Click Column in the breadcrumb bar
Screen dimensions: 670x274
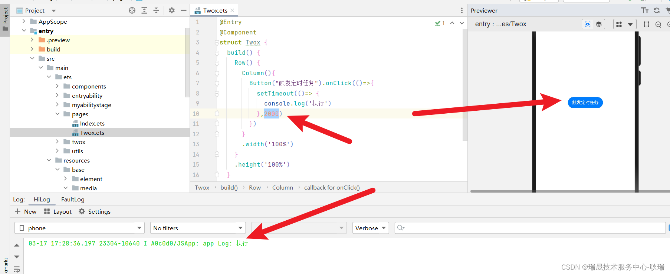pyautogui.click(x=282, y=187)
